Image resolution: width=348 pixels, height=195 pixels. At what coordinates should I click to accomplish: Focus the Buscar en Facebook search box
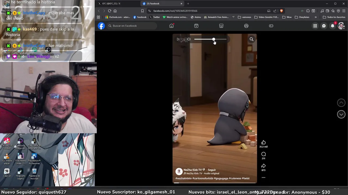[132, 26]
